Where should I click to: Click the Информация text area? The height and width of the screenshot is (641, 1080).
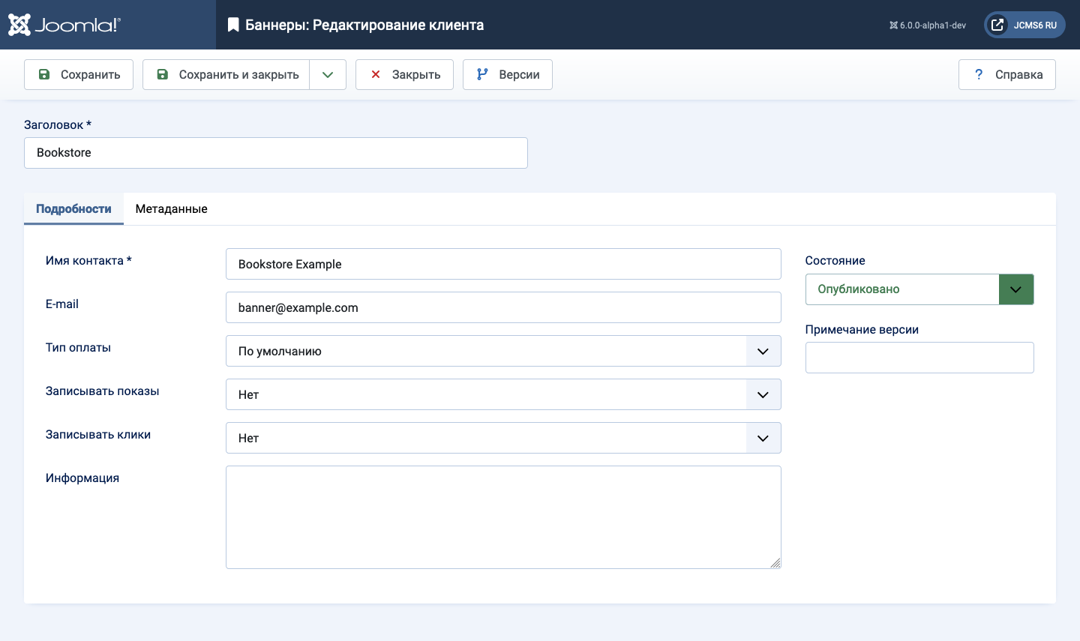(x=502, y=517)
